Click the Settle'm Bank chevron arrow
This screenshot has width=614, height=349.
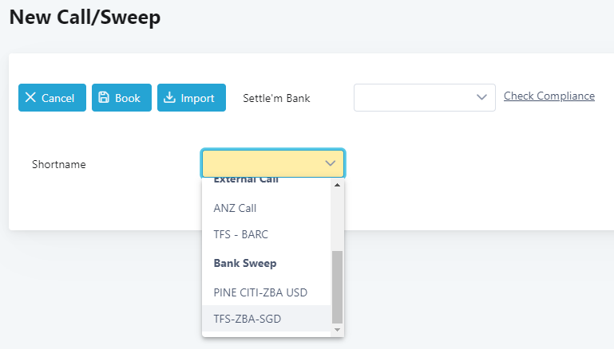[x=481, y=97]
